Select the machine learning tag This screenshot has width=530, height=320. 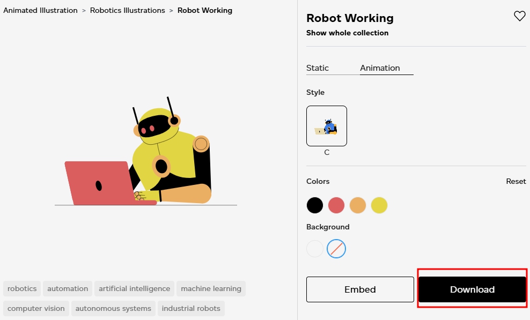coord(211,288)
